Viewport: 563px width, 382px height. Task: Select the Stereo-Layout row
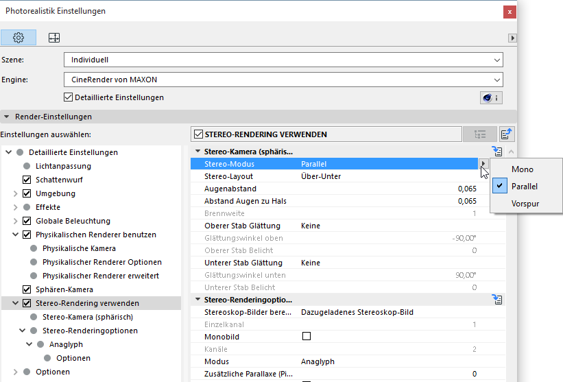[334, 176]
